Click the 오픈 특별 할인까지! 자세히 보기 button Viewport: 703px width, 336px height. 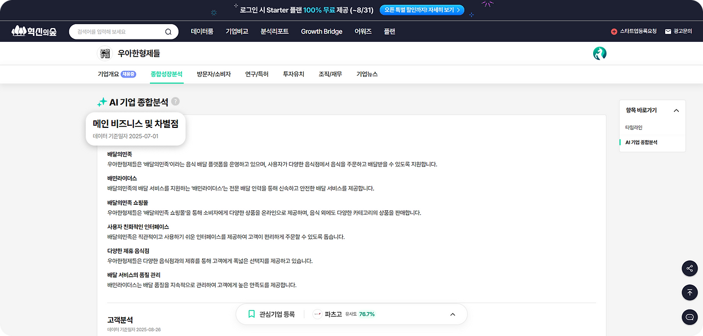[422, 10]
